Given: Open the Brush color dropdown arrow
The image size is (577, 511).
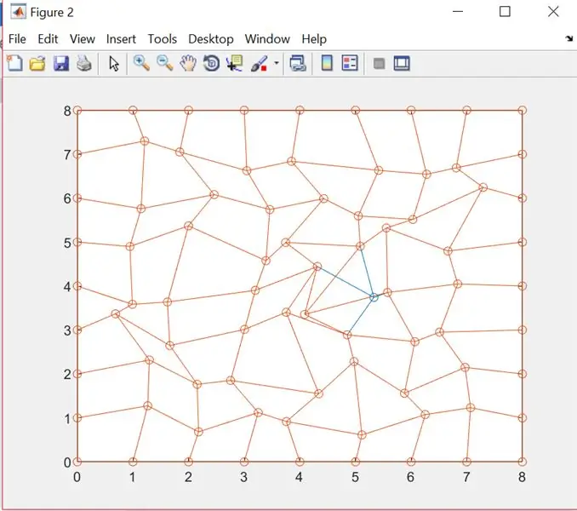Looking at the screenshot, I should click(277, 63).
